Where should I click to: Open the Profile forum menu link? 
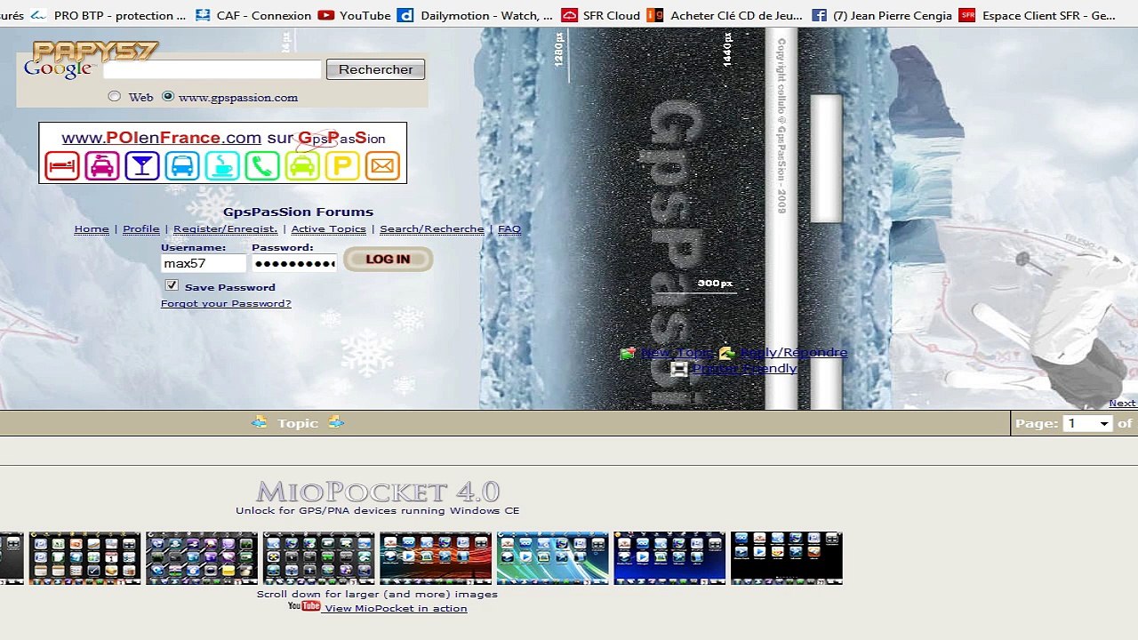(141, 228)
